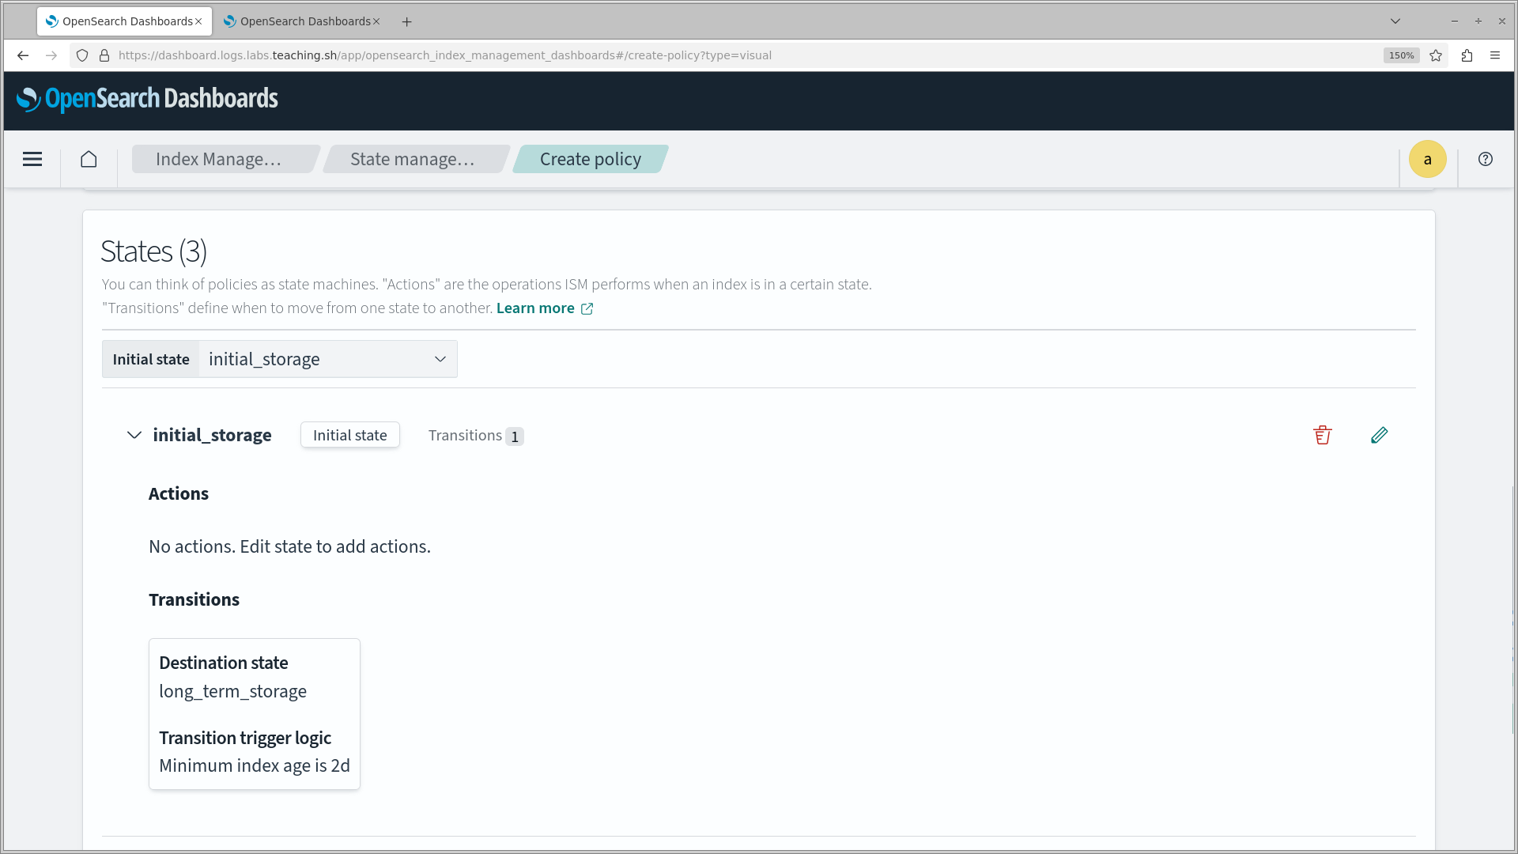View site security lock icon
This screenshot has width=1518, height=854.
click(104, 55)
